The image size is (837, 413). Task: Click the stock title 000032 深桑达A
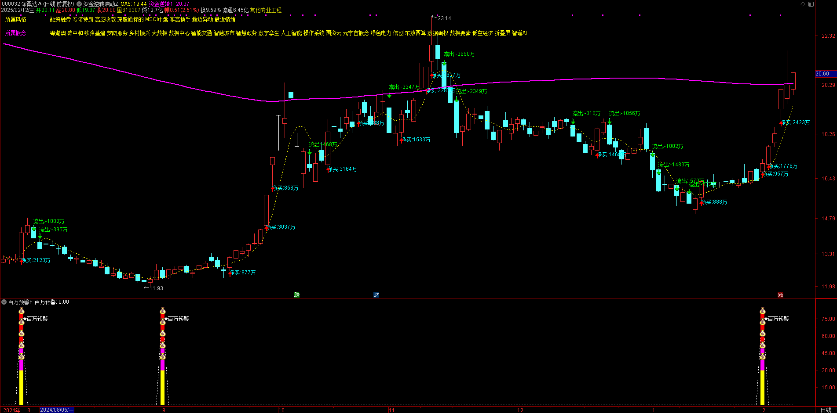[22, 4]
